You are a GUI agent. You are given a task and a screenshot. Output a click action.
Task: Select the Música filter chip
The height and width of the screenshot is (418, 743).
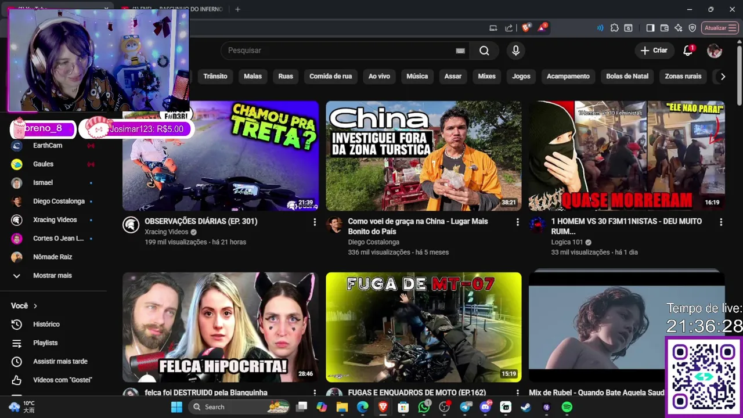point(417,76)
